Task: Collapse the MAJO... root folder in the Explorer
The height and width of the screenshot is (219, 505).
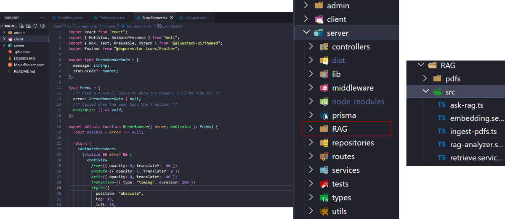Action: coord(3,26)
